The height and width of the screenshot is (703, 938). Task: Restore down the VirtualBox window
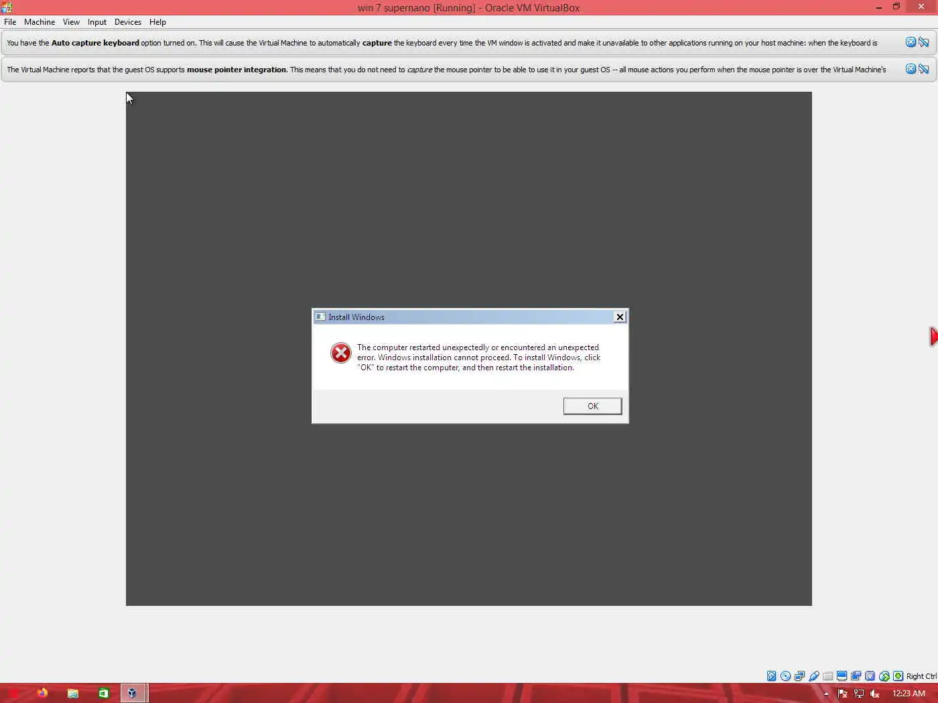[896, 7]
